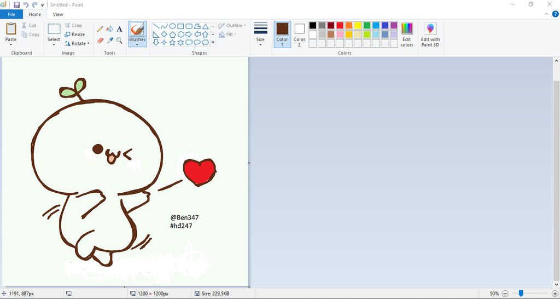
Task: Choose the Five-point star shape
Action: click(172, 43)
